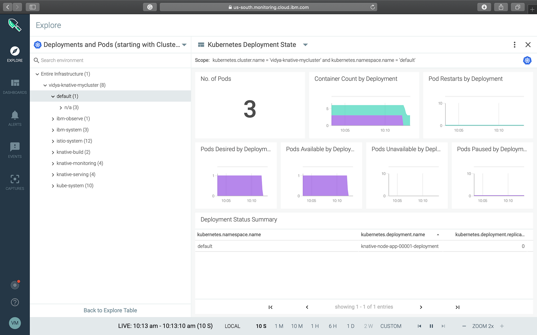Click the No. of Pods panel value 3
537x335 pixels.
tap(250, 109)
